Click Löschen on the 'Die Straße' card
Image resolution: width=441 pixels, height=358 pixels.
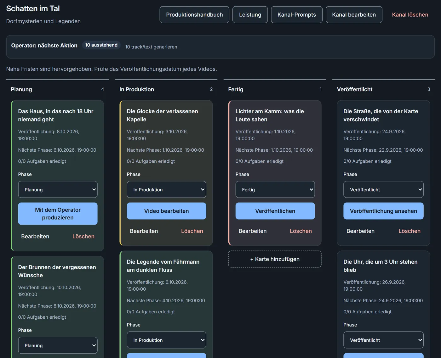click(409, 231)
